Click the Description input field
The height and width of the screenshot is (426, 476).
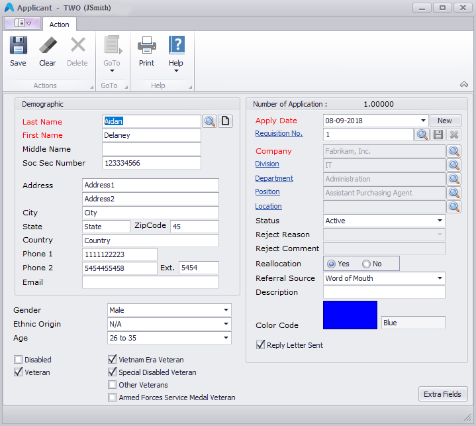[384, 292]
